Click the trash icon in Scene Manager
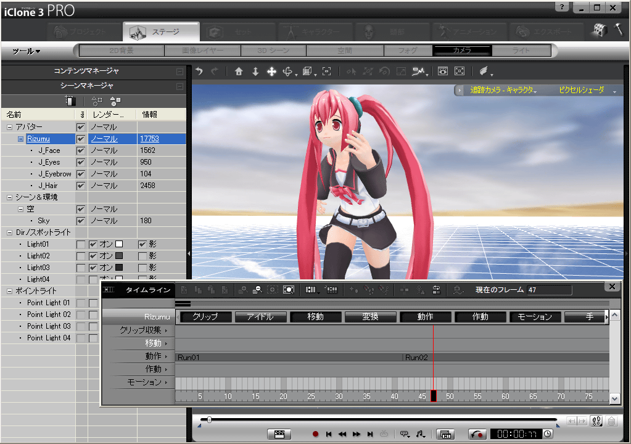The image size is (631, 444). pos(70,101)
